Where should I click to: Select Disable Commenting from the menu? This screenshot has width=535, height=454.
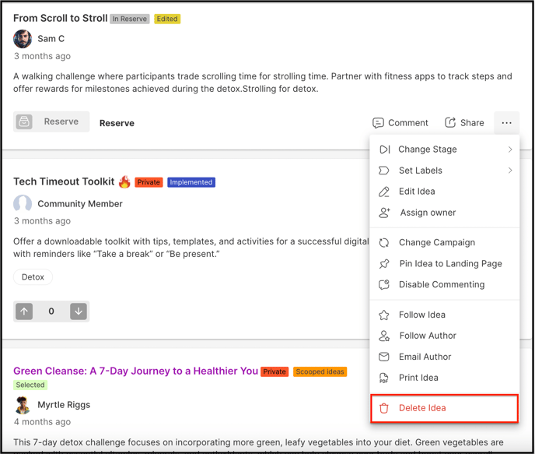tap(441, 285)
